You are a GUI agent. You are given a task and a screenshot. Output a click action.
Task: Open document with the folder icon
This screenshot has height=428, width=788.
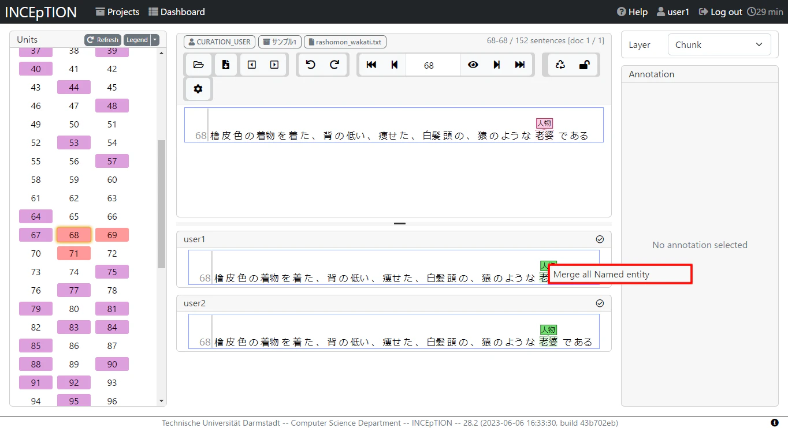(199, 65)
